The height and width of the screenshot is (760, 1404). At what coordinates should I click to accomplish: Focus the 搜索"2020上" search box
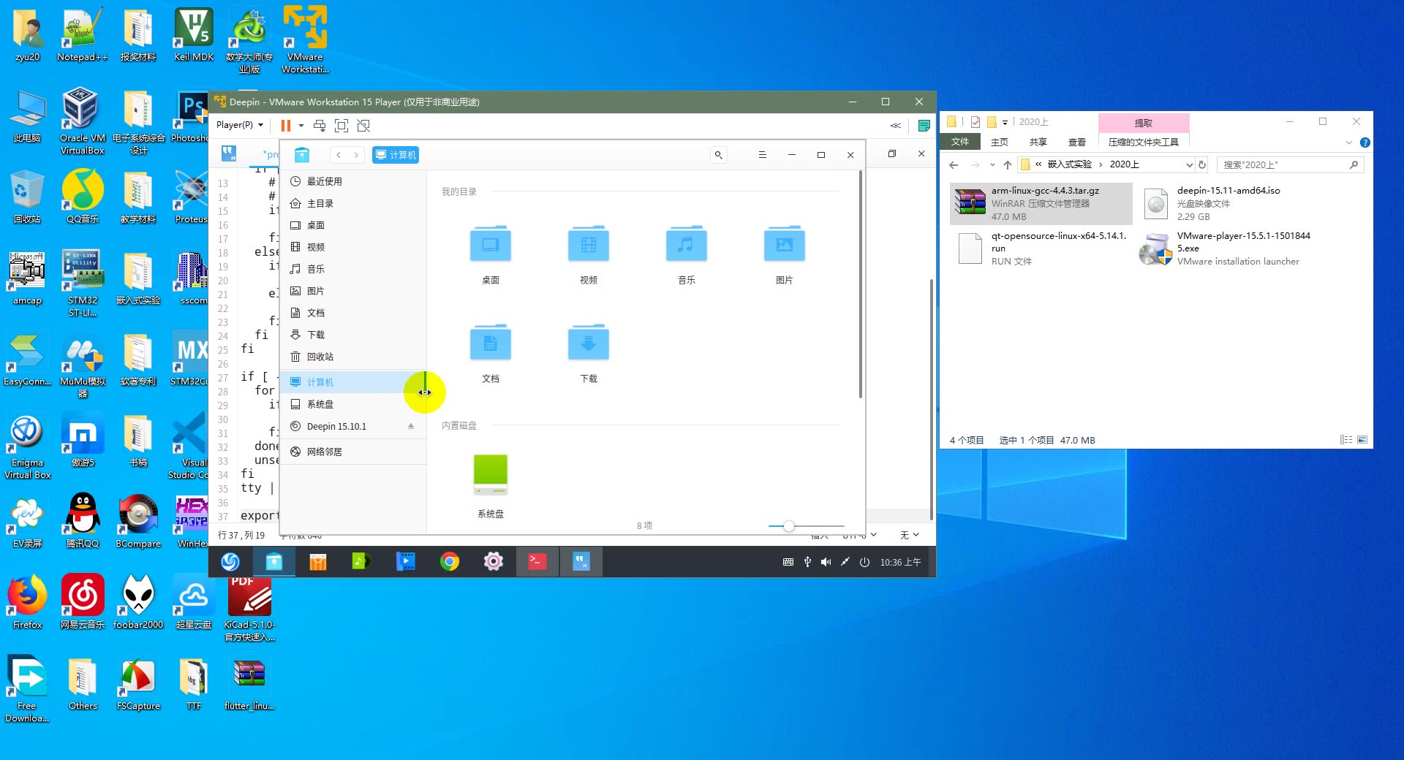point(1290,164)
